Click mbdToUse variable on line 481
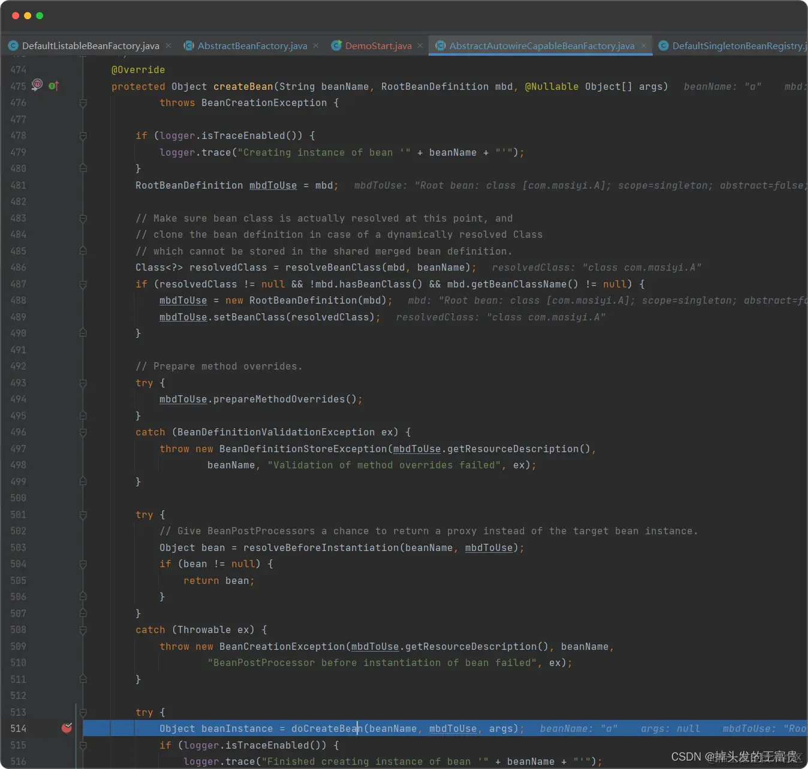Screen dimensions: 808x769 273,185
